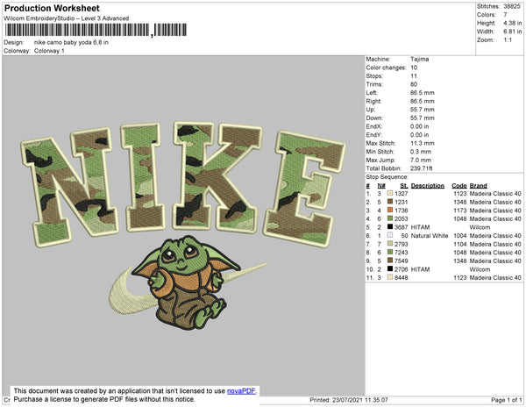Viewport: 526px width, 407px height.
Task: Click the 'Color changes:' label
Action: [x=386, y=68]
